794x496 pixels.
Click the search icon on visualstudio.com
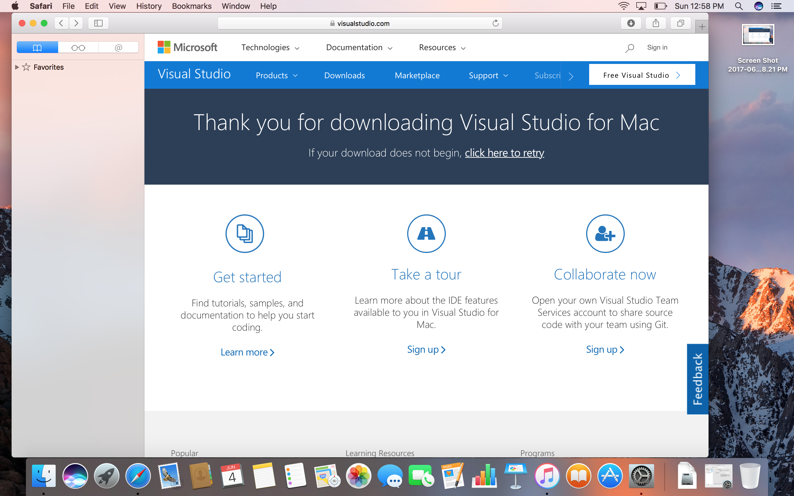point(629,47)
